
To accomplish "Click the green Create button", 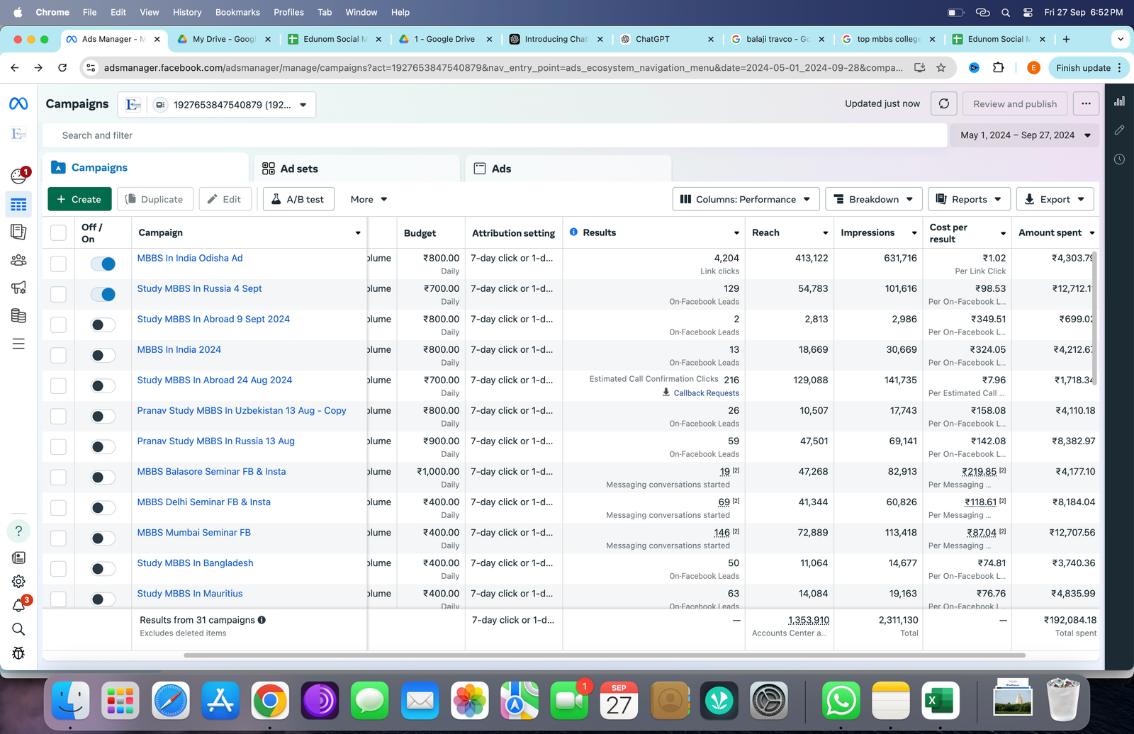I will (x=79, y=200).
